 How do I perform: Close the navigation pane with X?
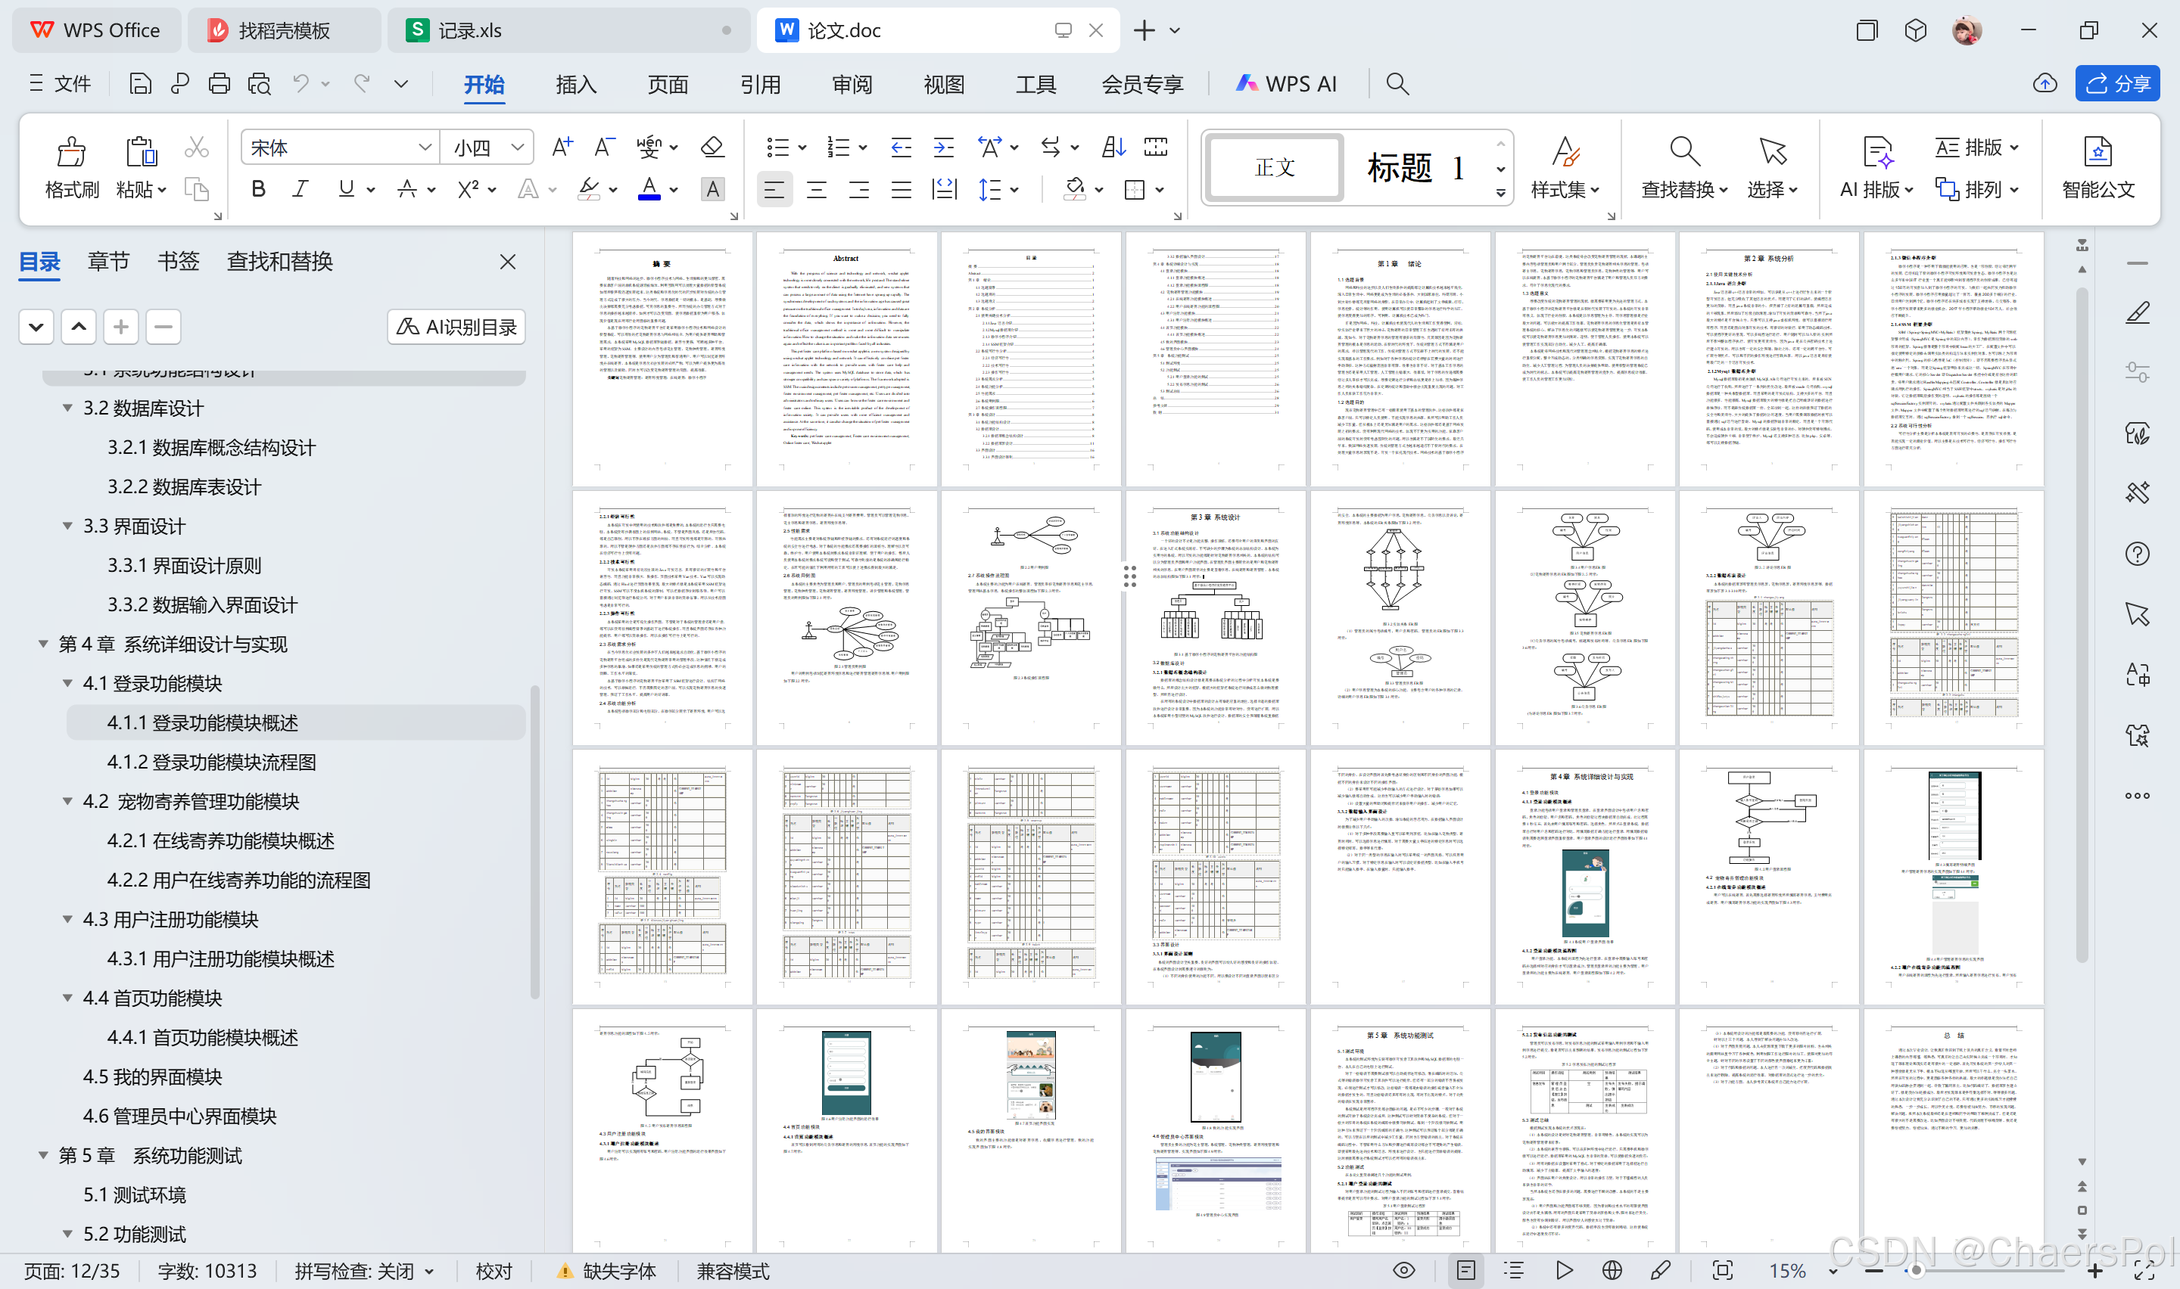pyautogui.click(x=509, y=262)
